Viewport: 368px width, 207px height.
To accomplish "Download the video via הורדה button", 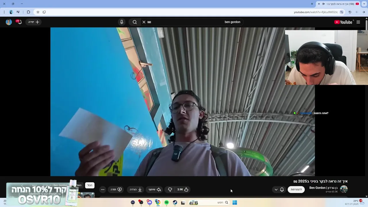I will [136, 189].
